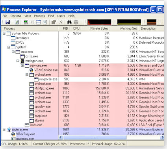Click the VBoxTray.exe cube icon
The image size is (167, 149).
(x=13, y=134)
